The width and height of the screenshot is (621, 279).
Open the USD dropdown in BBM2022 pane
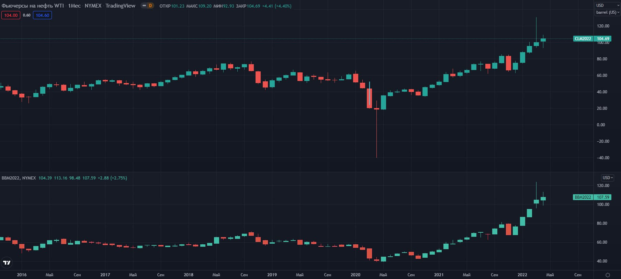[607, 178]
